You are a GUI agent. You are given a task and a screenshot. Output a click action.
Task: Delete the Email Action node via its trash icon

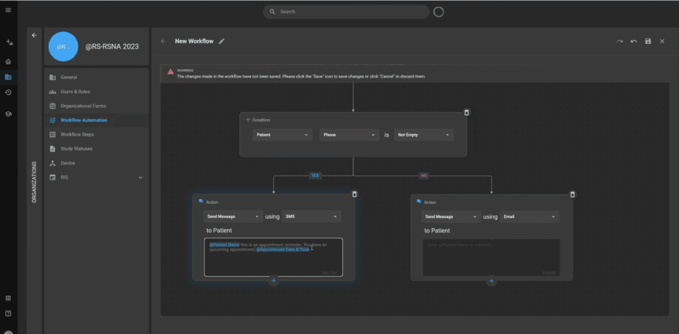572,194
